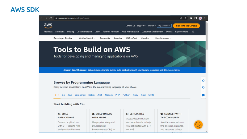Viewport: 247px width, 139px height.
Task: Select the Swift language tab
Action: (x=151, y=95)
